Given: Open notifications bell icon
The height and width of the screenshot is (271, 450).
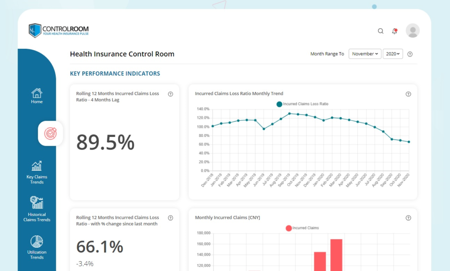Looking at the screenshot, I should 395,31.
